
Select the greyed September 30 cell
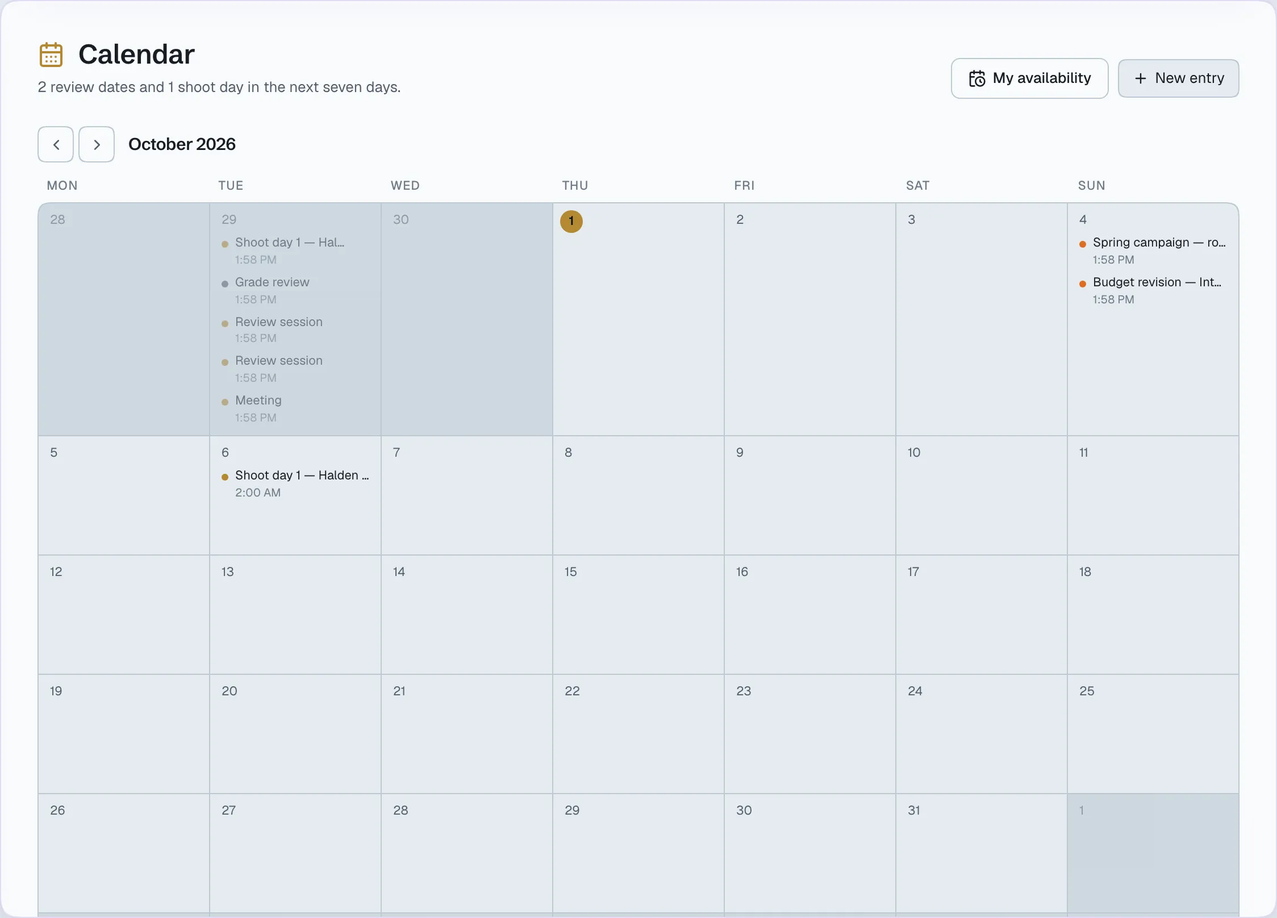pos(467,319)
